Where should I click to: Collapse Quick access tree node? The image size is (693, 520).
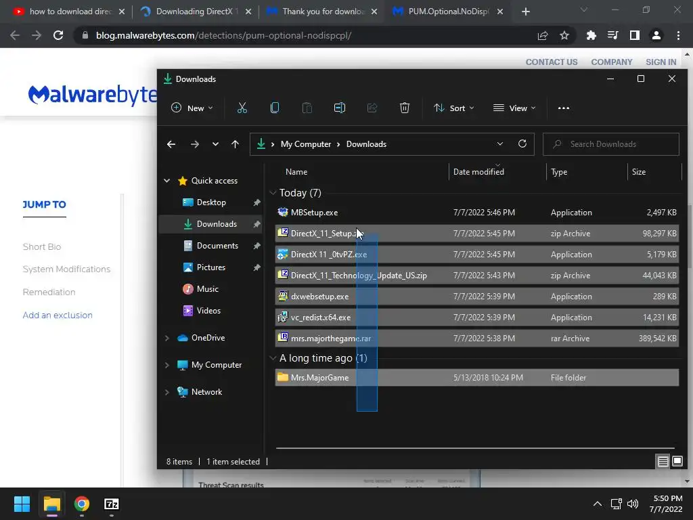click(x=166, y=180)
